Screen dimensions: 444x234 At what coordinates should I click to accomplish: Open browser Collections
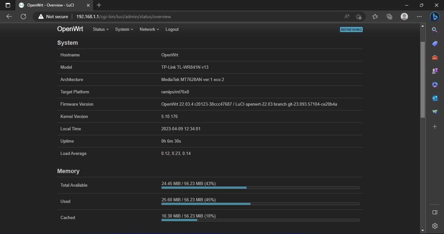point(389,17)
